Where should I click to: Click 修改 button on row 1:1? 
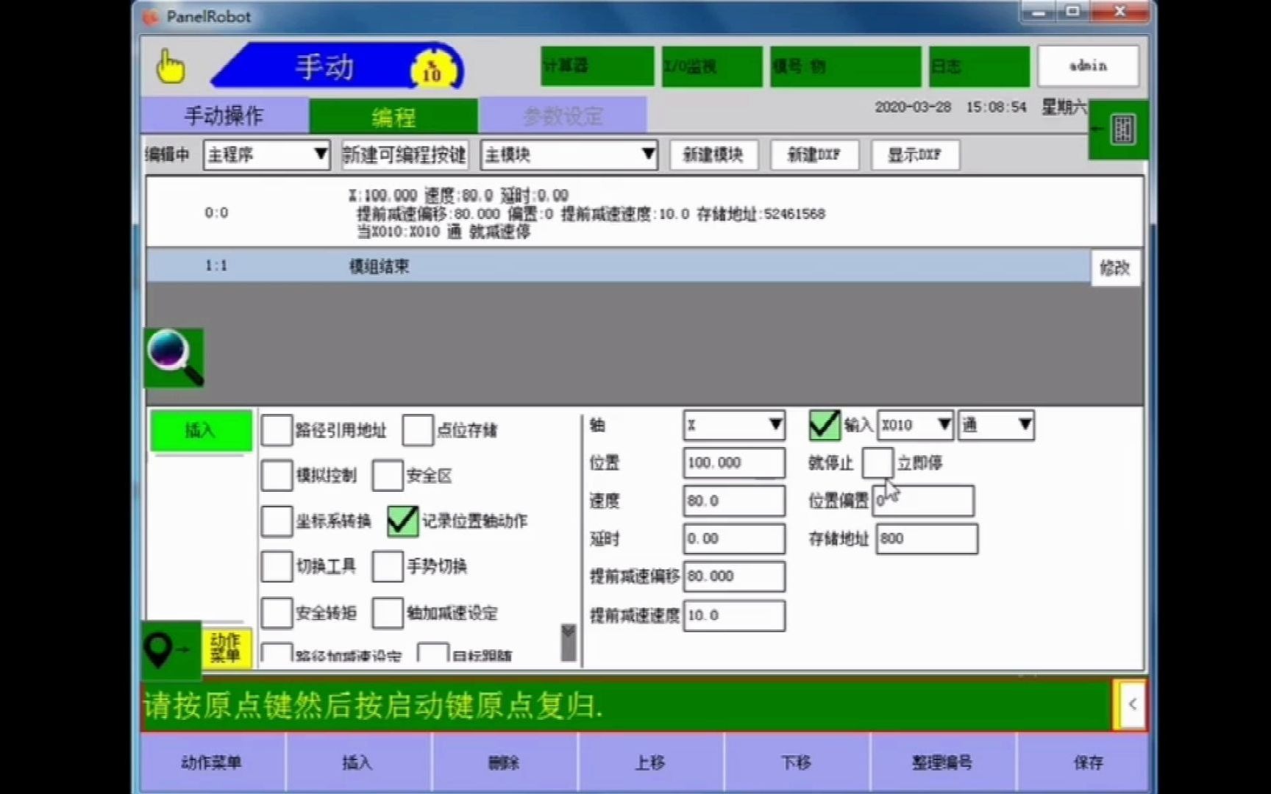pyautogui.click(x=1115, y=268)
